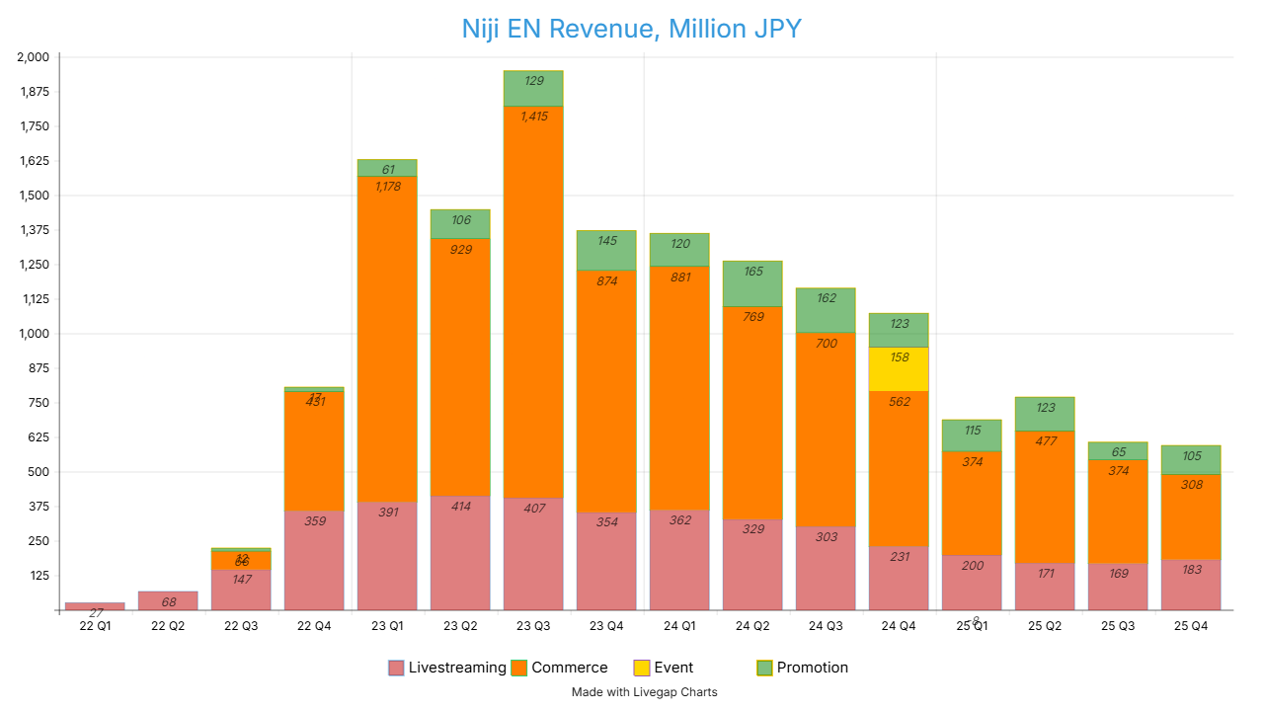The width and height of the screenshot is (1264, 711).
Task: Select the 24 Q4 Promotion segment showing 123
Action: pos(899,331)
